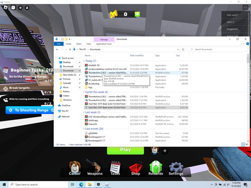Open the Explorer help question mark icon
This screenshot has height=188, width=251.
click(247, 44)
